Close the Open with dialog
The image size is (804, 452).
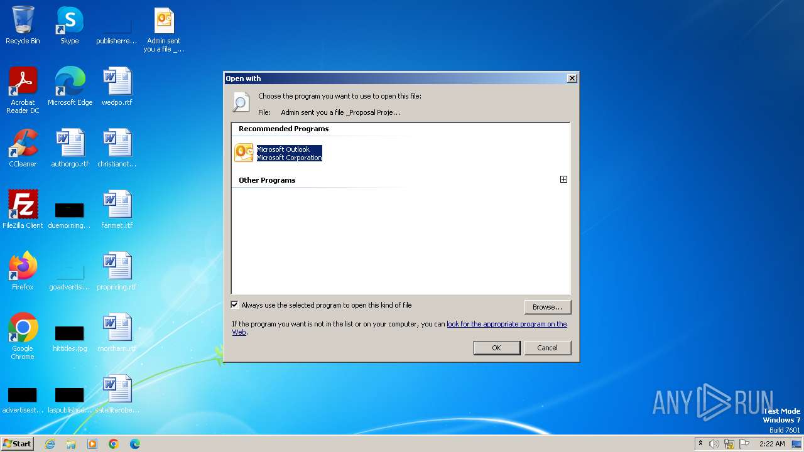[x=572, y=78]
